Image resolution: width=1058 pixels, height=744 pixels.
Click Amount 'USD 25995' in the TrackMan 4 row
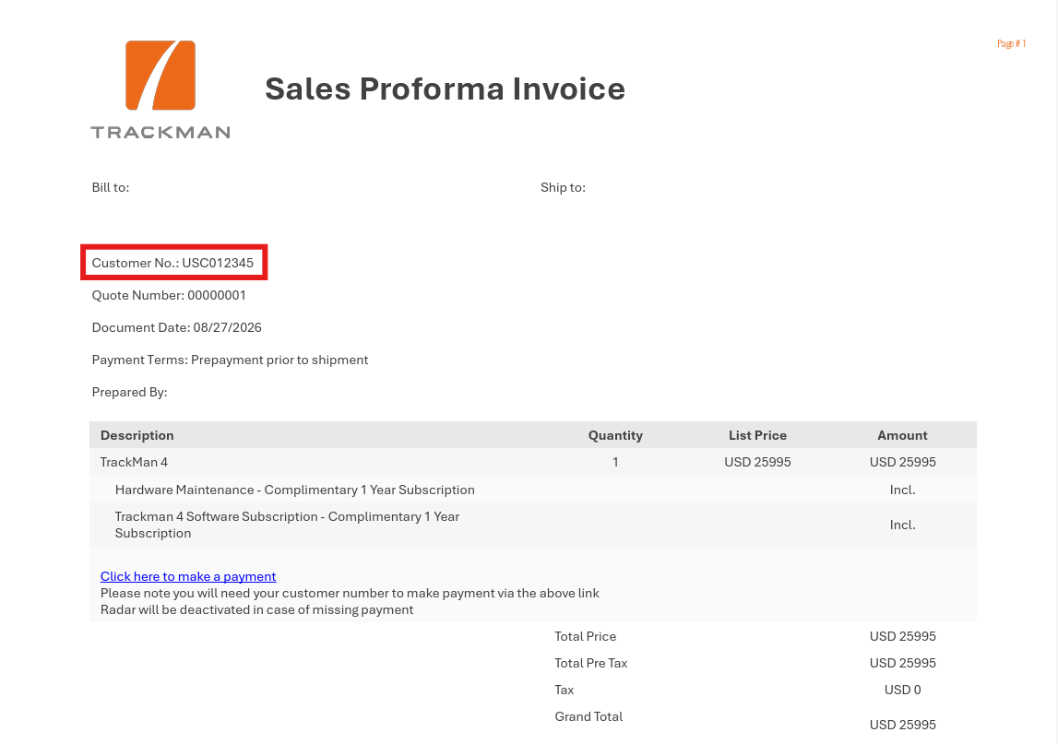(903, 462)
